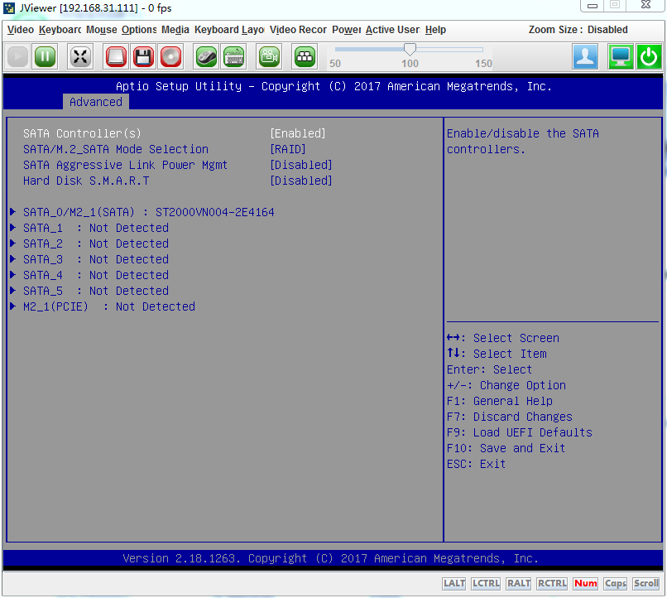Click the green power button icon
This screenshot has height=598, width=667.
(x=649, y=56)
